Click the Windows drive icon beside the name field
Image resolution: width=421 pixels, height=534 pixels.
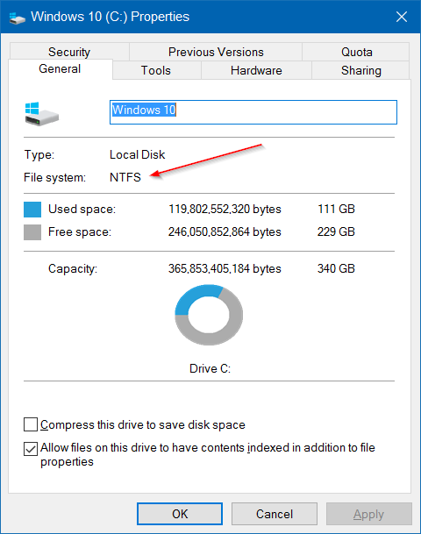click(x=41, y=114)
